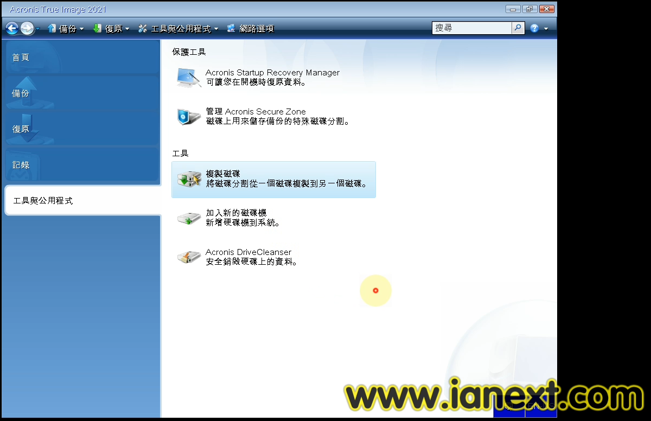Click the 加入新的磁碟機 drive icon
Viewport: 651px width, 421px height.
click(x=189, y=218)
